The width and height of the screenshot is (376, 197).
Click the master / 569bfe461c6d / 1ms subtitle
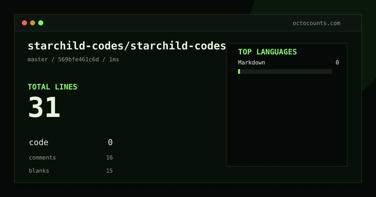coord(73,59)
